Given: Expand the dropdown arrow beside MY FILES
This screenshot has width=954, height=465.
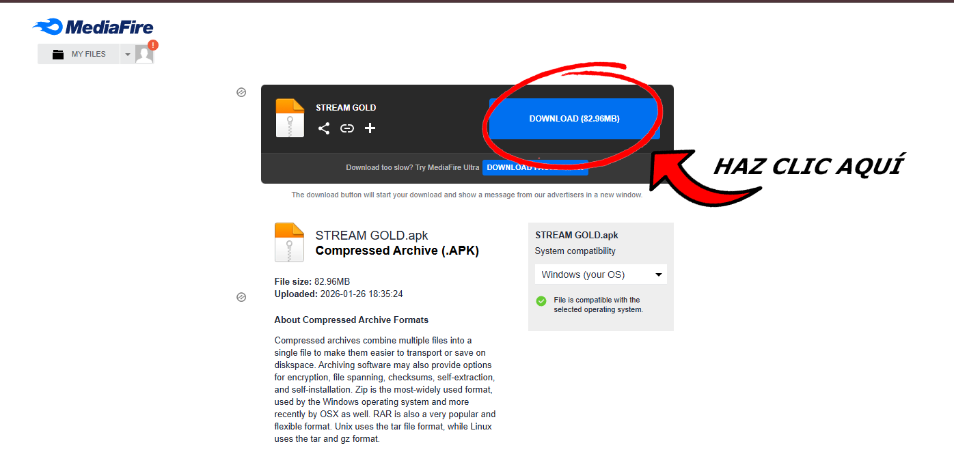Looking at the screenshot, I should click(127, 55).
